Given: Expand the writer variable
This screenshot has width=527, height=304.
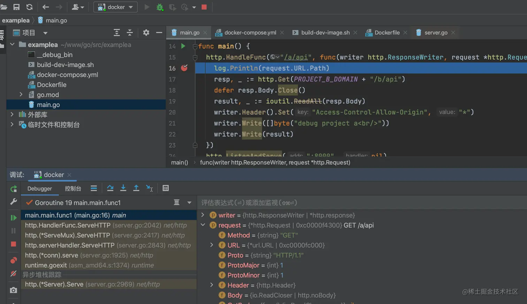Looking at the screenshot, I should 203,215.
